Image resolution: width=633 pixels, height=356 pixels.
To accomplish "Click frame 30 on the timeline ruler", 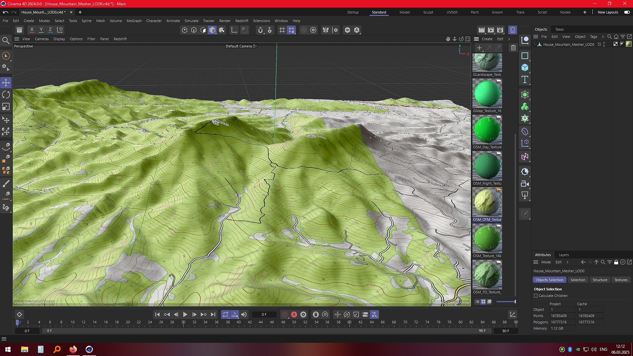I will (x=183, y=322).
